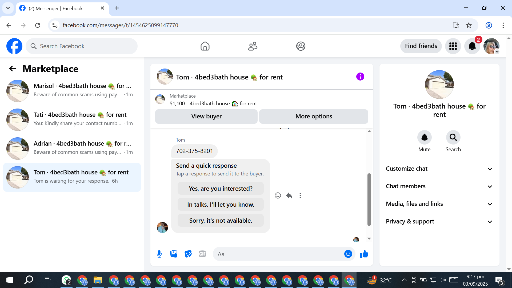This screenshot has width=512, height=288.
Task: Choose a GIF icon
Action: click(x=202, y=254)
